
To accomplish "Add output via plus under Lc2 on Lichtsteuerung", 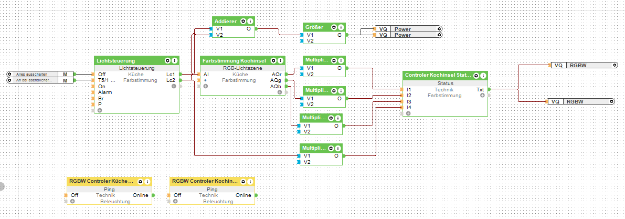I will point(174,86).
